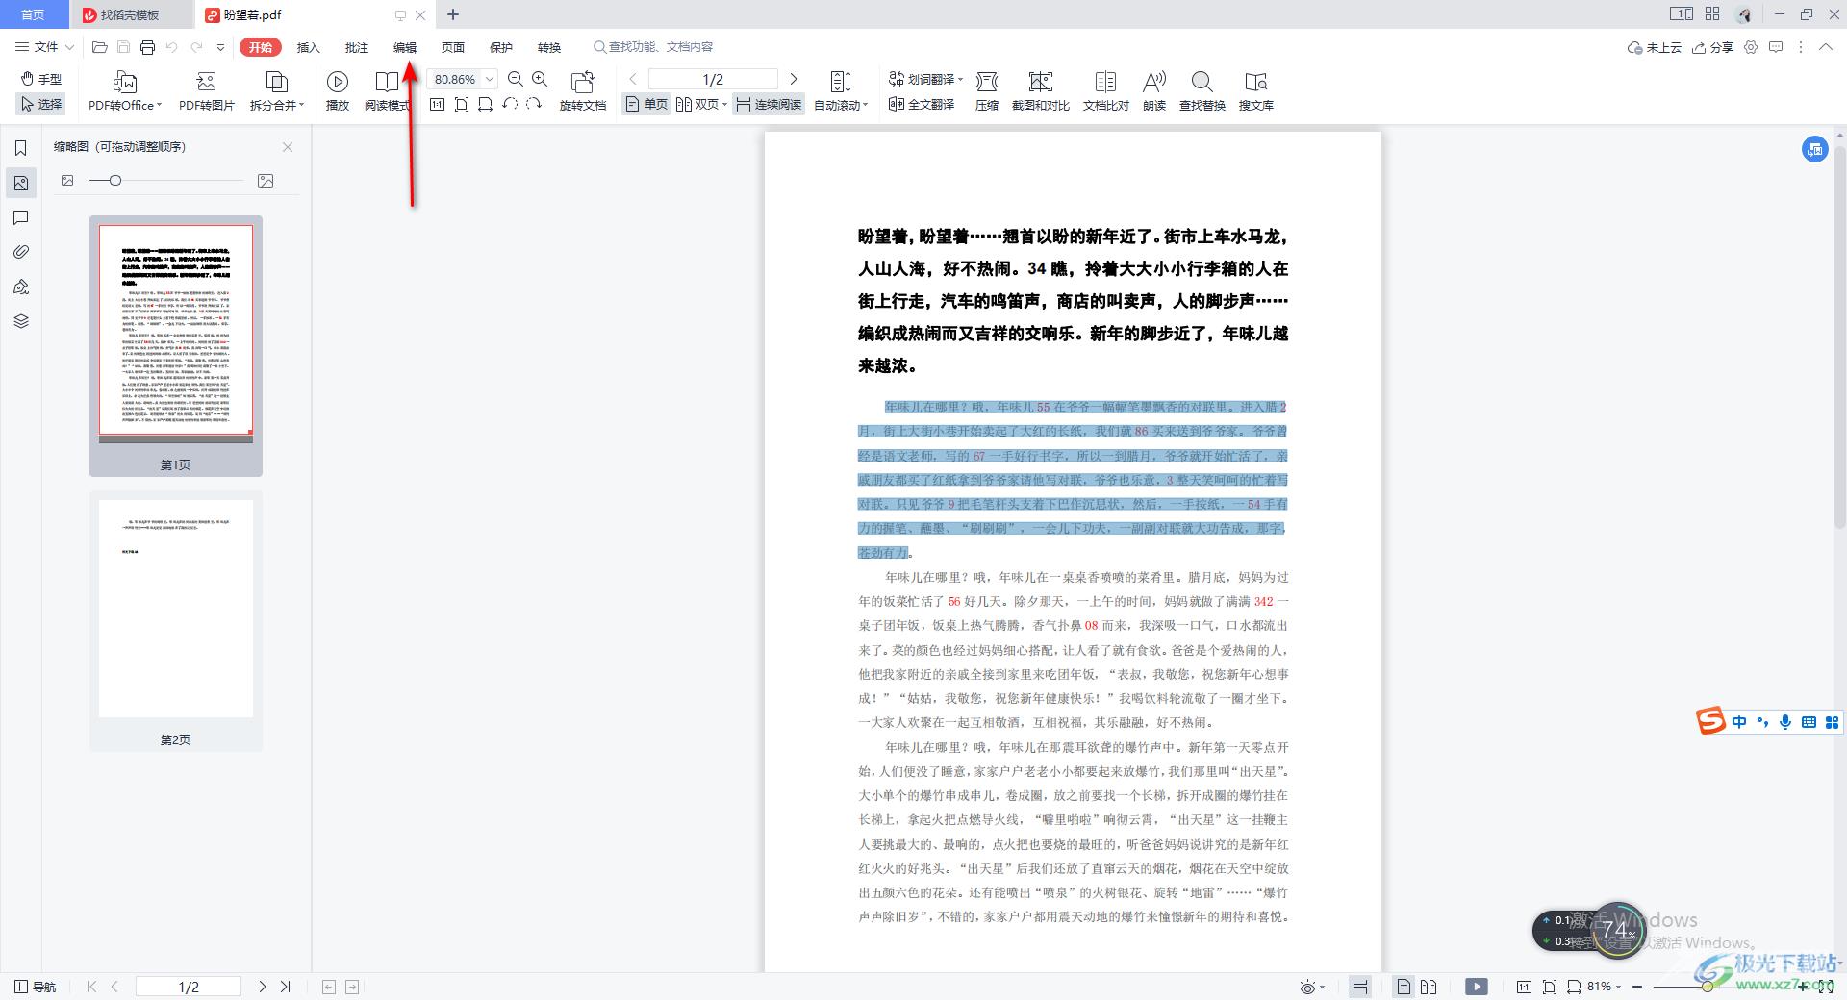
Task: Open the Page (页面) ribbon tab
Action: (452, 47)
